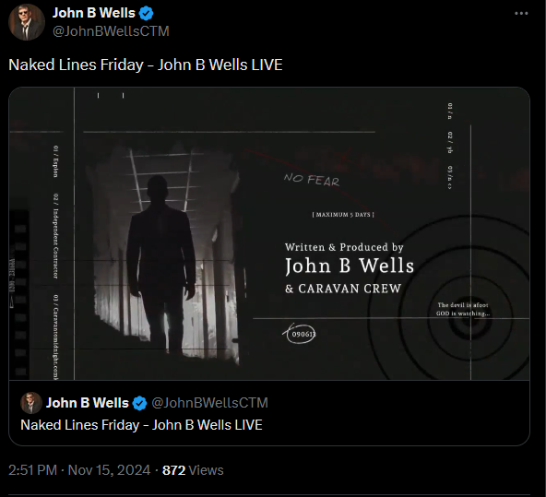Screen dimensions: 546x497
Task: Click the & CARAVAN CREW text in the image
Action: coord(343,289)
